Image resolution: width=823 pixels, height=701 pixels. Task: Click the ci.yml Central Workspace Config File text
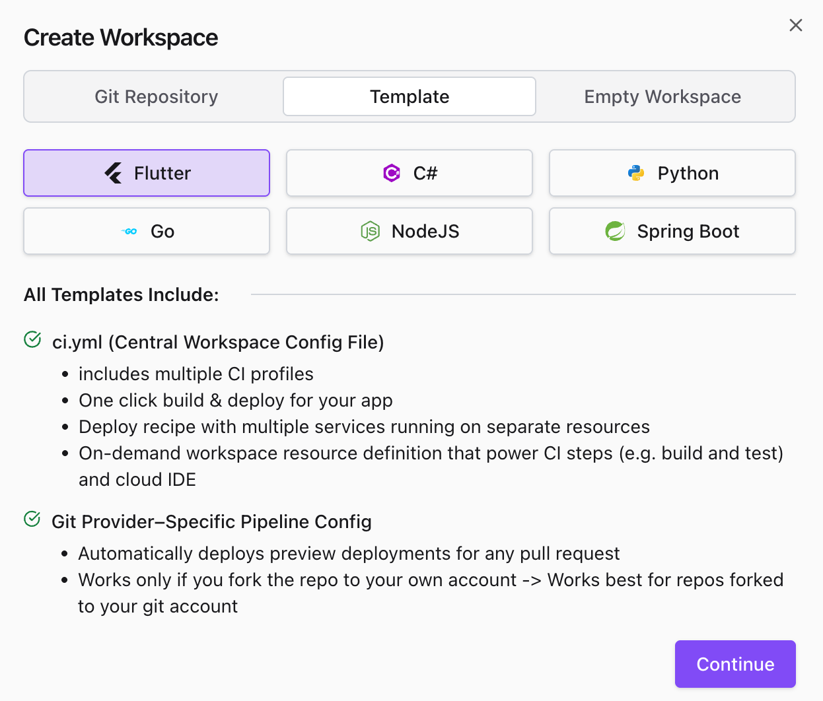click(x=218, y=342)
